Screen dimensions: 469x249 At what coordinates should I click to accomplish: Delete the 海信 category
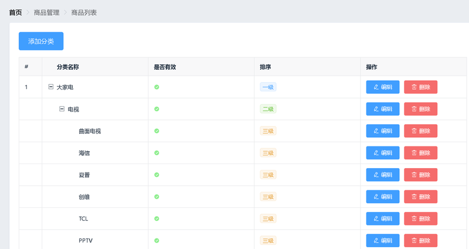(420, 153)
